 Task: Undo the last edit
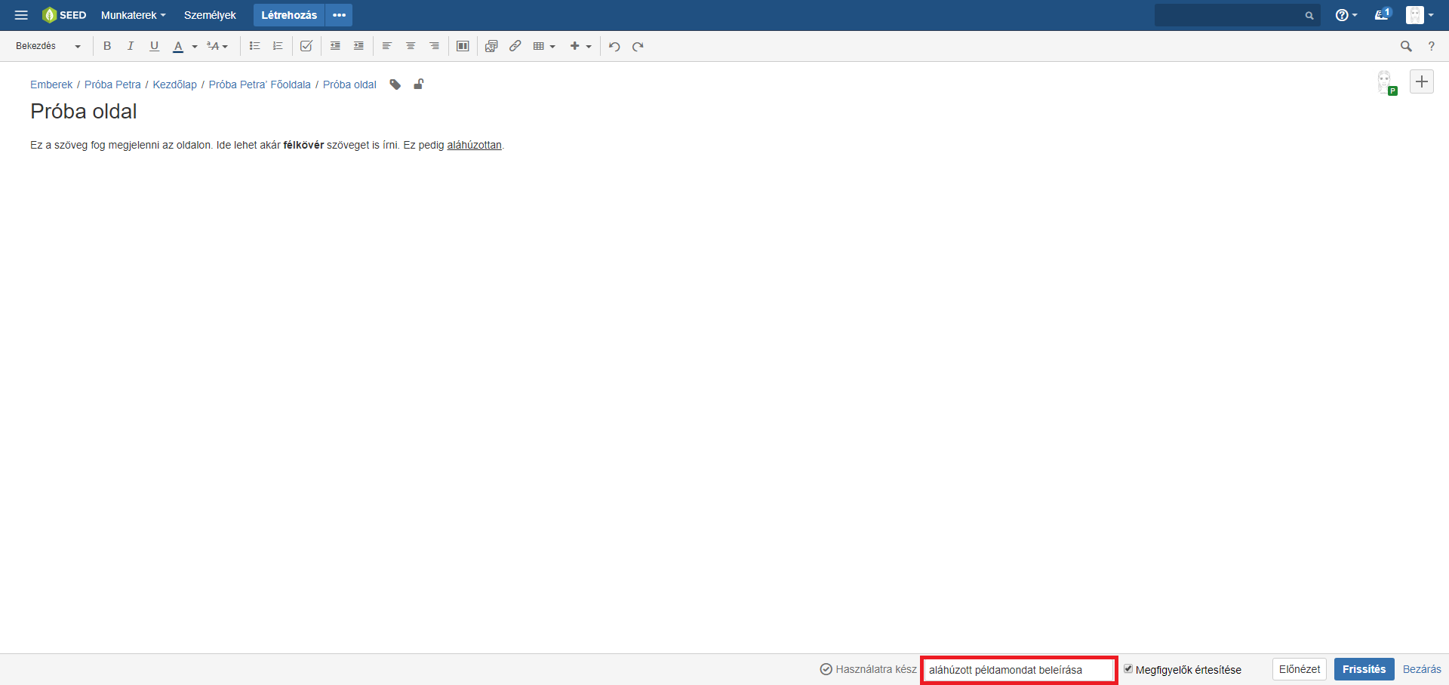(614, 46)
